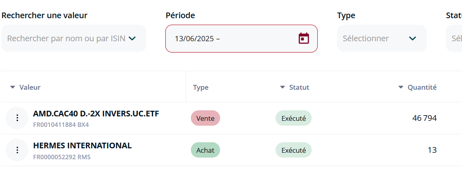This screenshot has width=462, height=177.
Task: Sort by Statut column arrow
Action: 282,87
